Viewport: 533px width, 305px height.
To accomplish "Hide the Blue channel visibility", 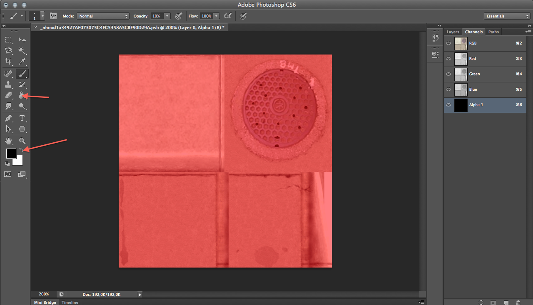I will [448, 89].
